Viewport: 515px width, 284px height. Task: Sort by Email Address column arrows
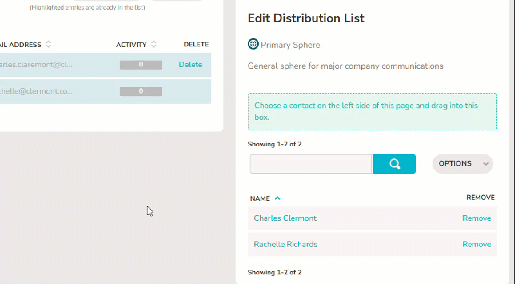(x=48, y=44)
